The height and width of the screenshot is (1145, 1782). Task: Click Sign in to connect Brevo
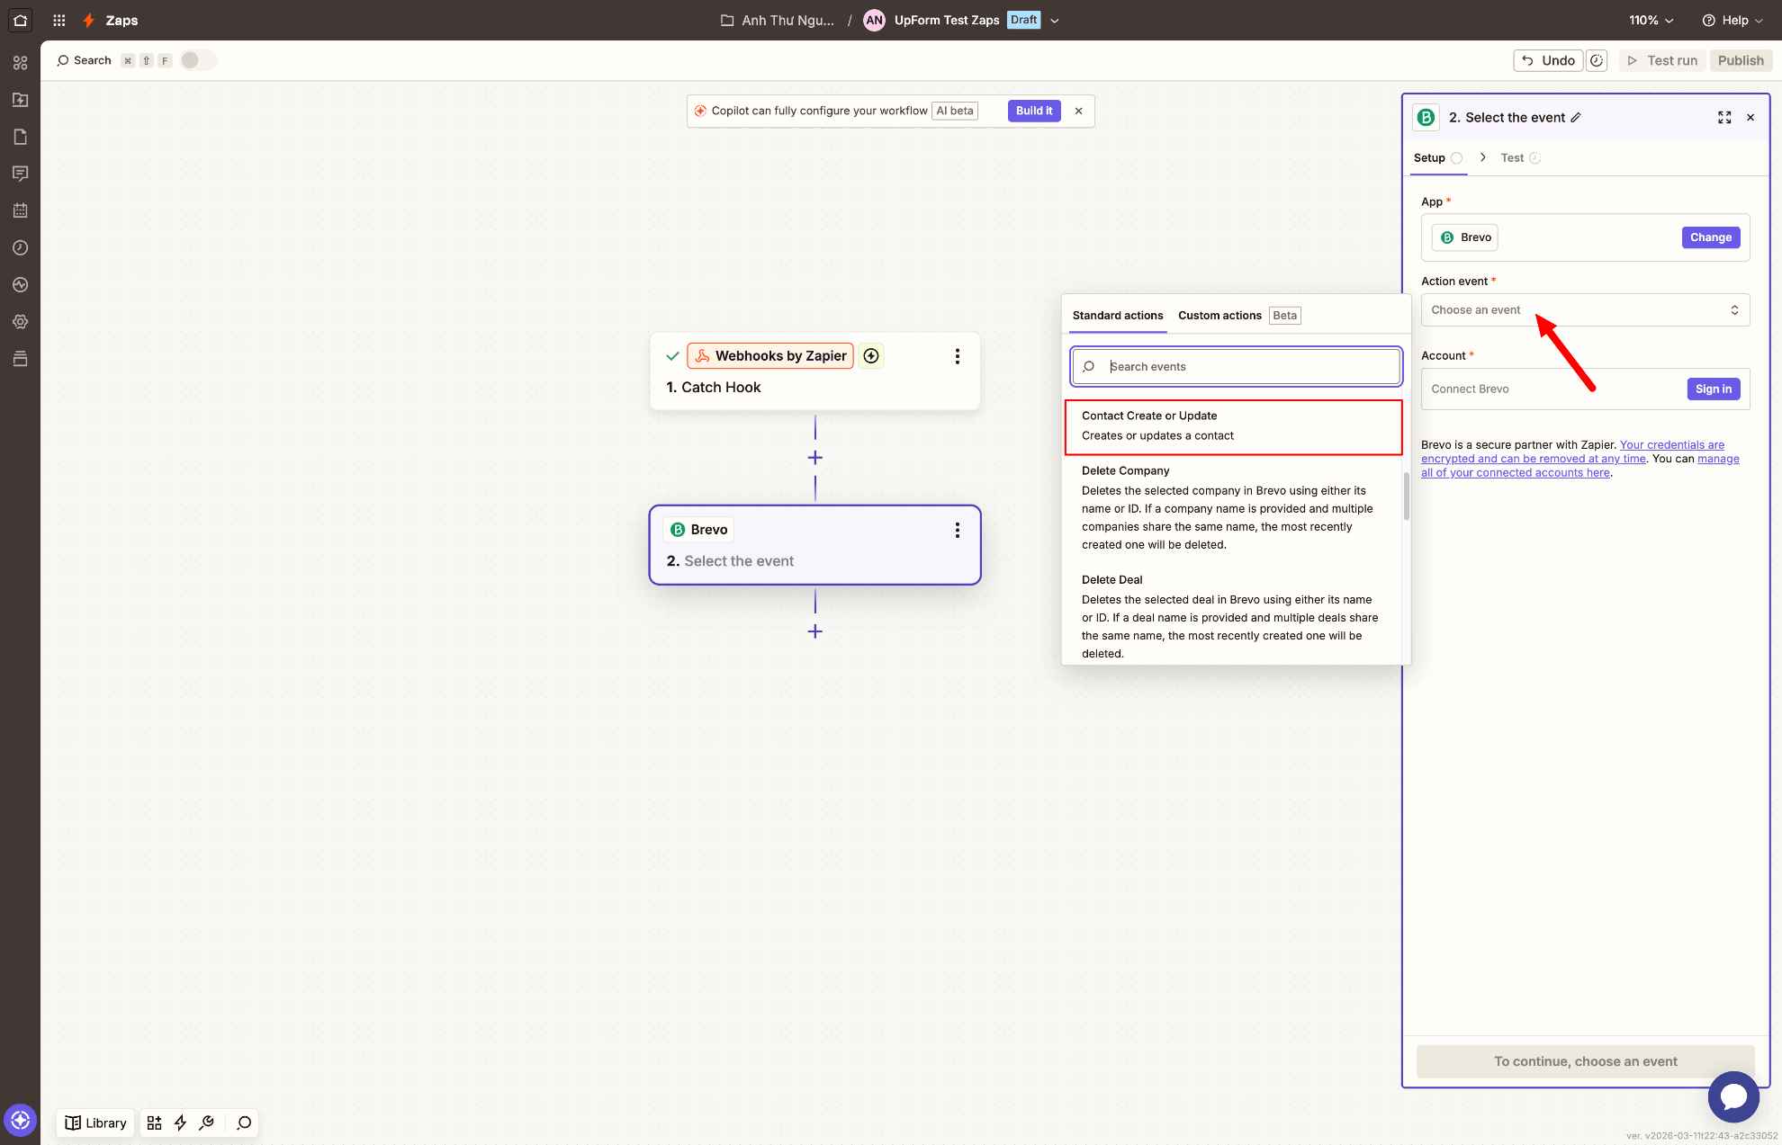click(1713, 389)
